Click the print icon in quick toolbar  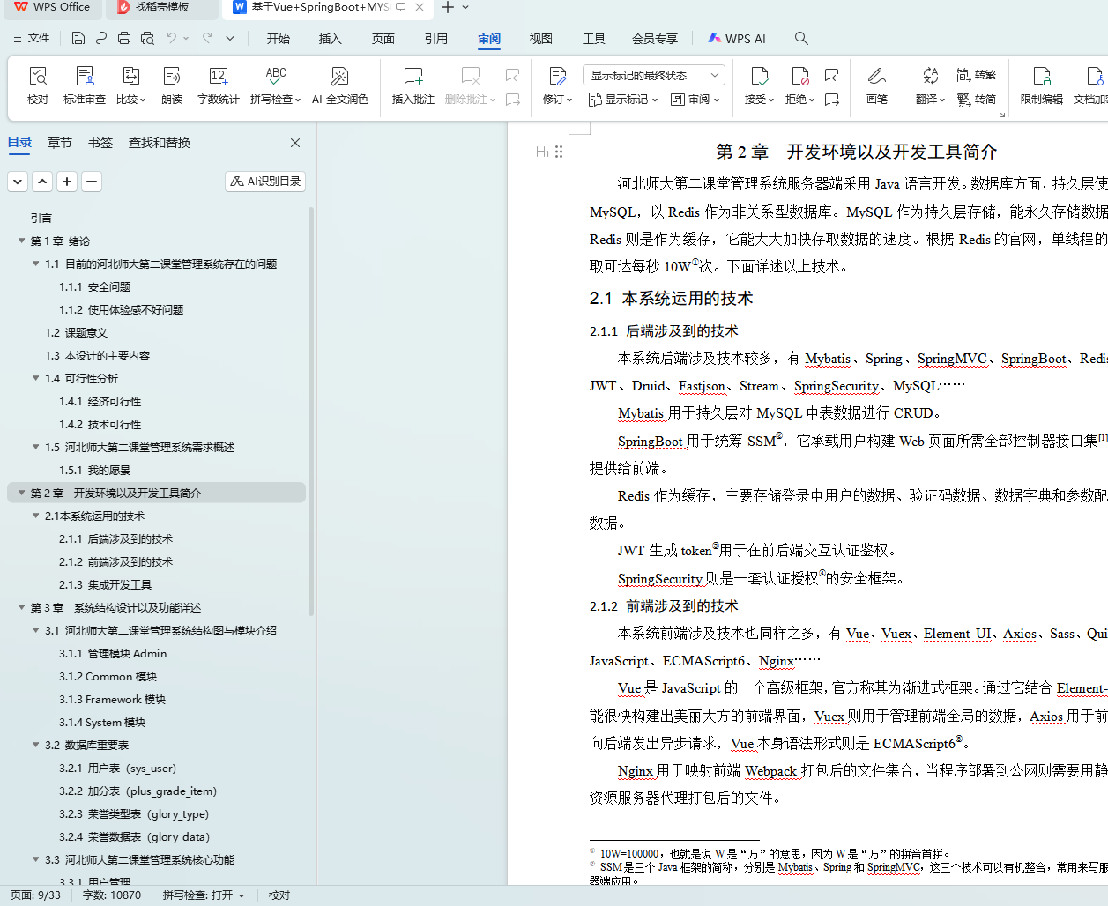point(124,38)
